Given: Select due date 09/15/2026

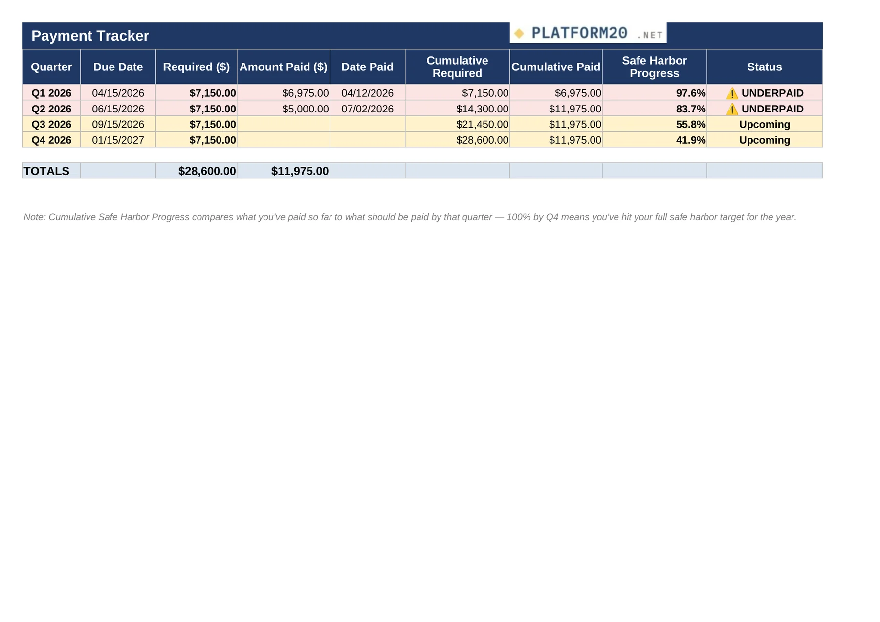Looking at the screenshot, I should (x=118, y=124).
